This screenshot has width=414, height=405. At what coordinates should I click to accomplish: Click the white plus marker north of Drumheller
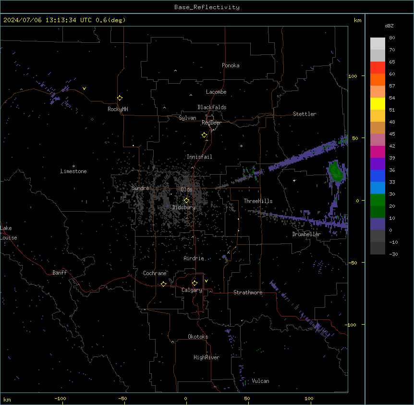click(294, 180)
